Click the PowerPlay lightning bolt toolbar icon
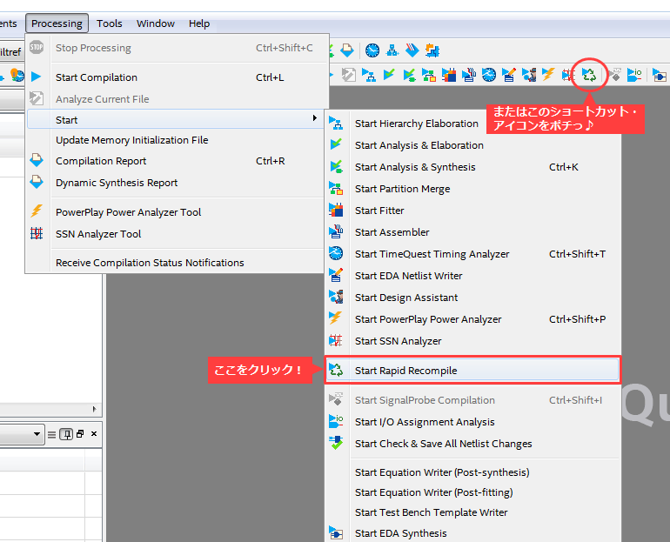 549,75
